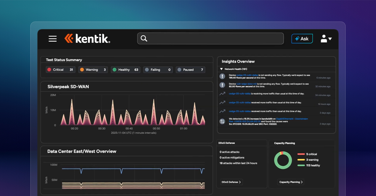Toggle the Paused status filter

tap(190, 69)
